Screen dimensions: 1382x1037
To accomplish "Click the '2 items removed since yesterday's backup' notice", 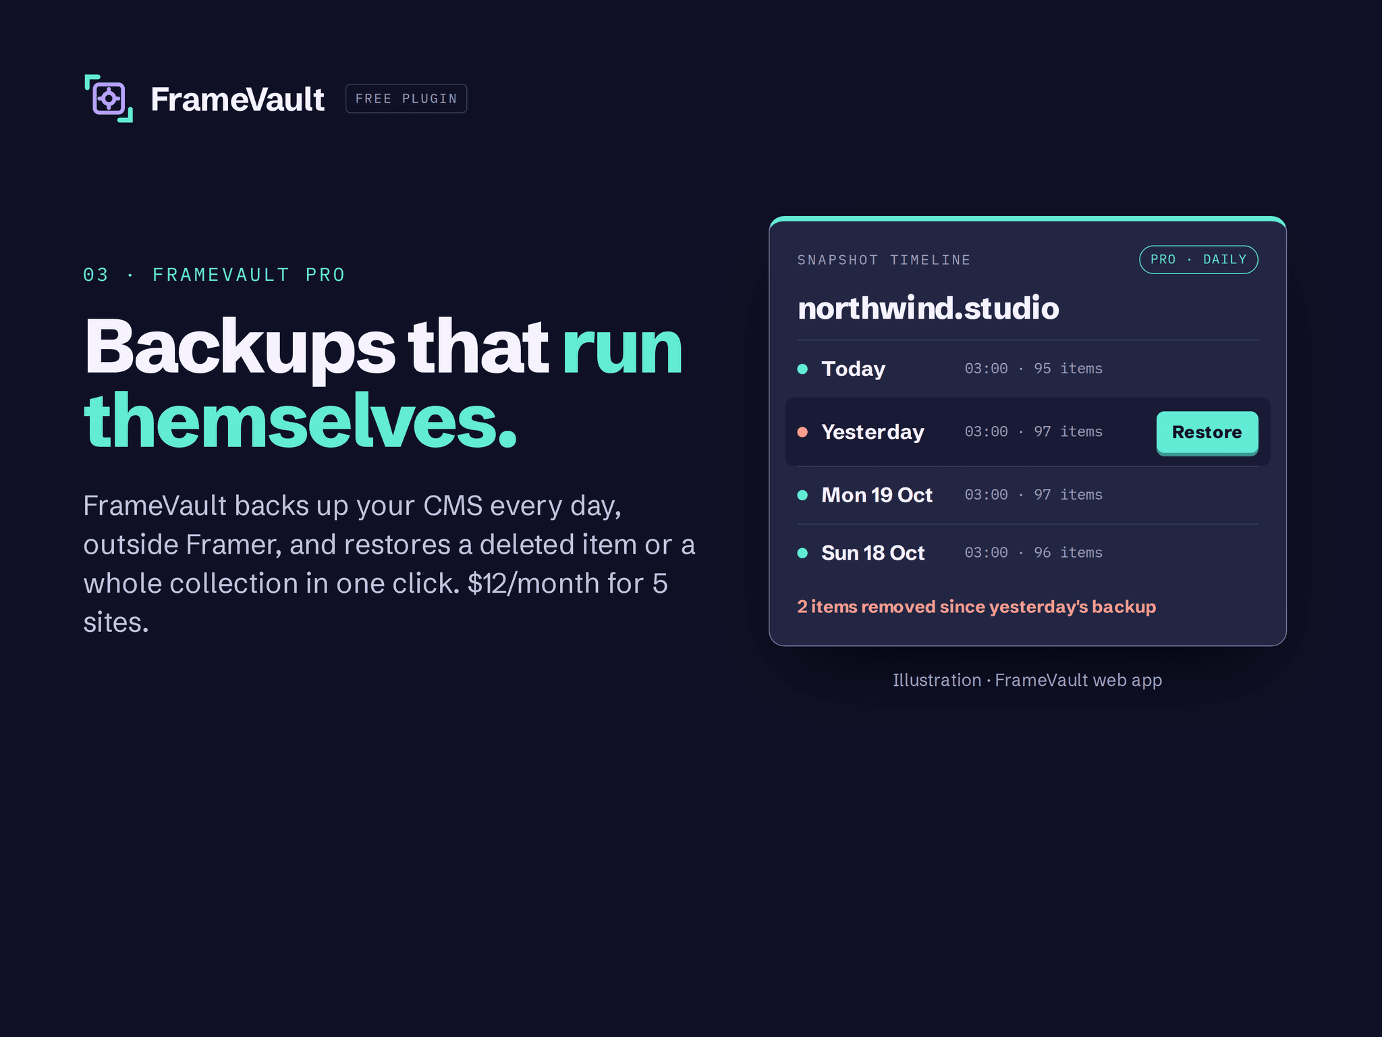I will pyautogui.click(x=976, y=607).
